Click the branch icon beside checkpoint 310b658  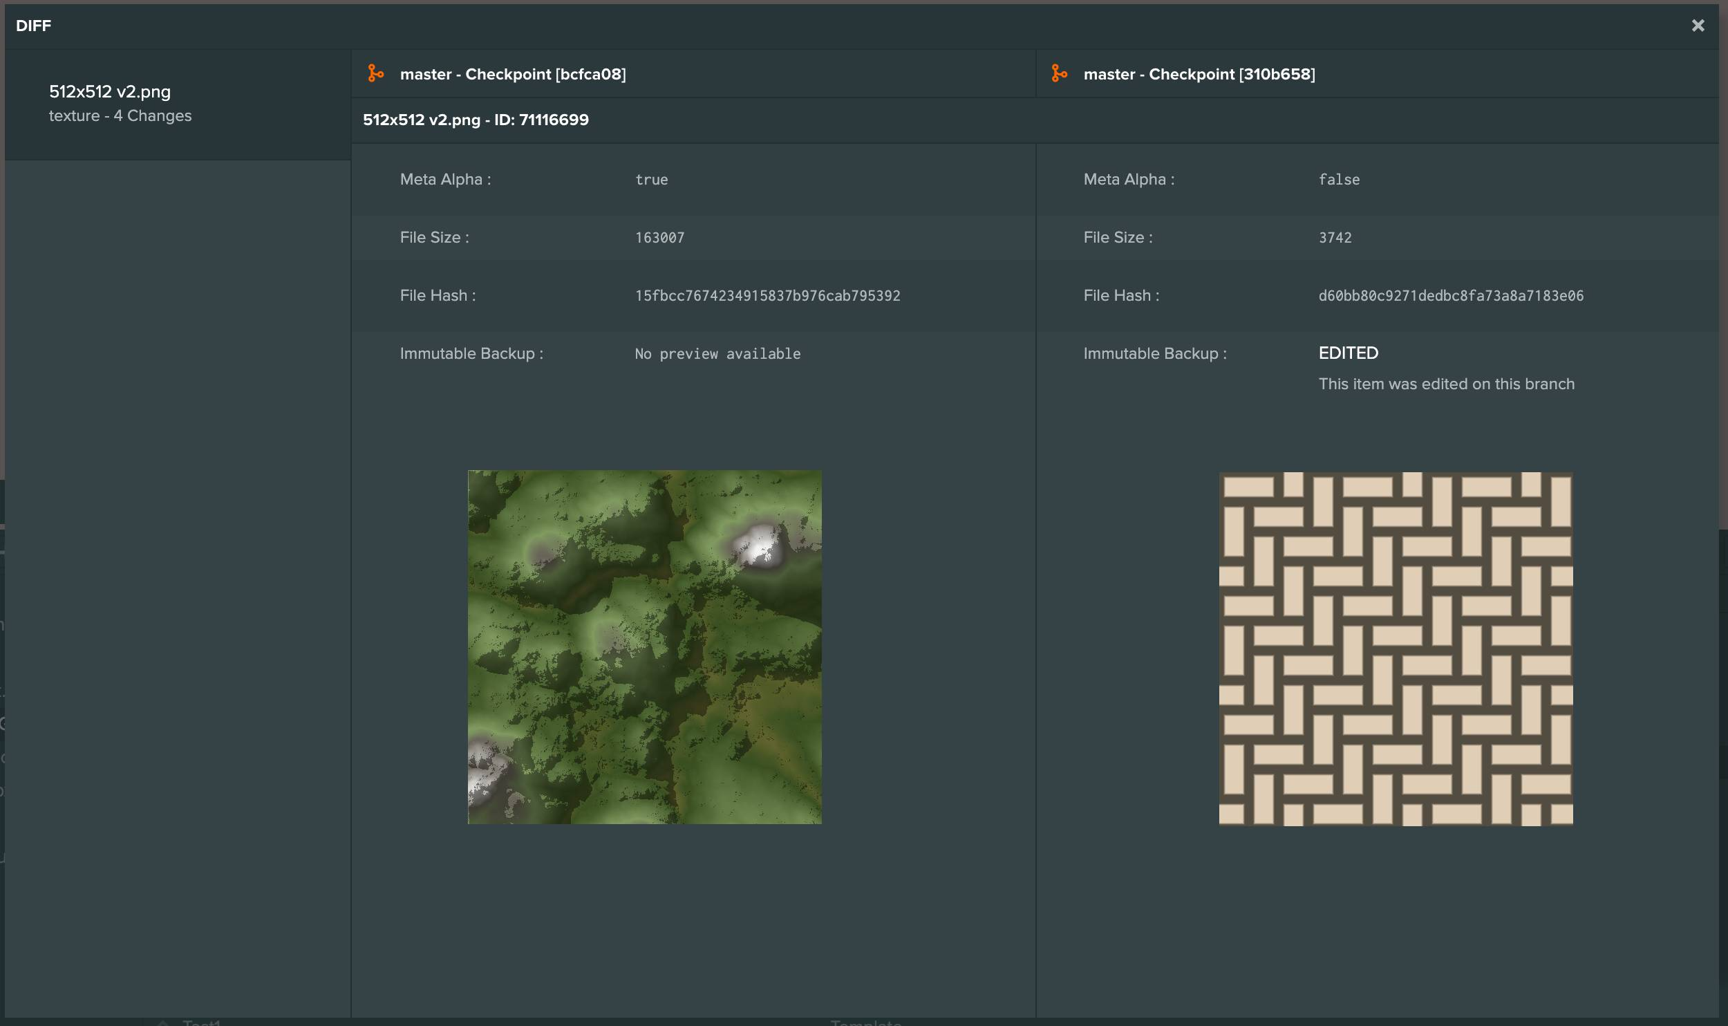click(x=1060, y=73)
